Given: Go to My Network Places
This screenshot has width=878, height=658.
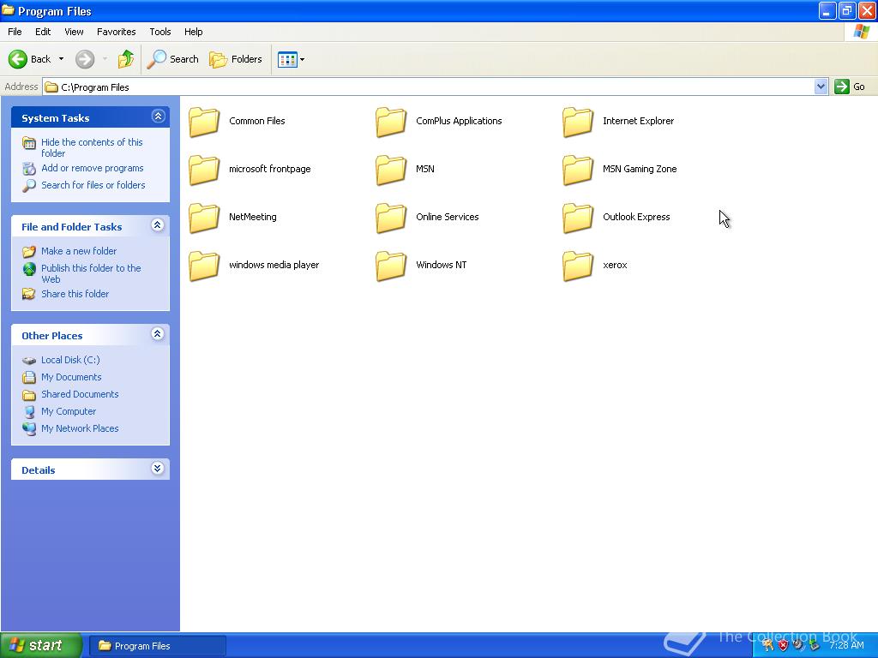Looking at the screenshot, I should (x=80, y=428).
